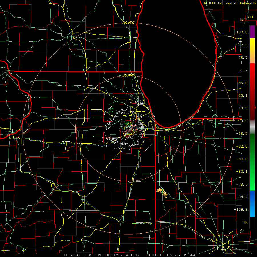The width and height of the screenshot is (257, 257).
Task: Click the "TH" legend label
Action: [x=245, y=222]
